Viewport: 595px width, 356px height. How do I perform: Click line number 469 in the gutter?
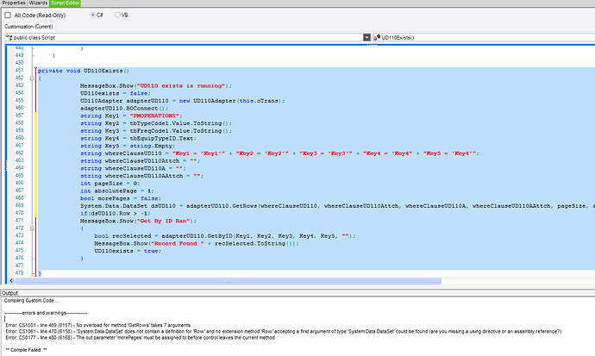coord(19,205)
